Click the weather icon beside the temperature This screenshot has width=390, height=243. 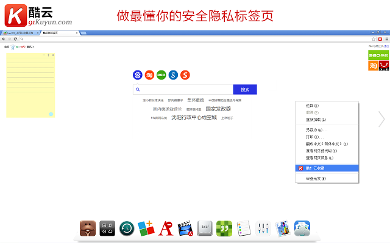(13, 47)
